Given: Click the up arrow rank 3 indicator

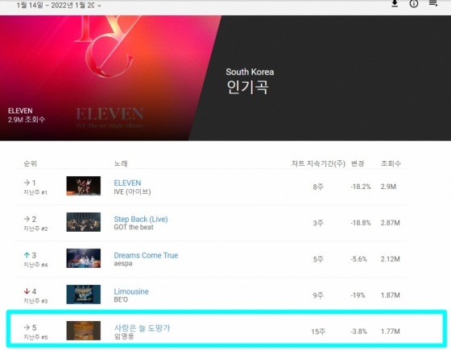Looking at the screenshot, I should click(x=27, y=255).
